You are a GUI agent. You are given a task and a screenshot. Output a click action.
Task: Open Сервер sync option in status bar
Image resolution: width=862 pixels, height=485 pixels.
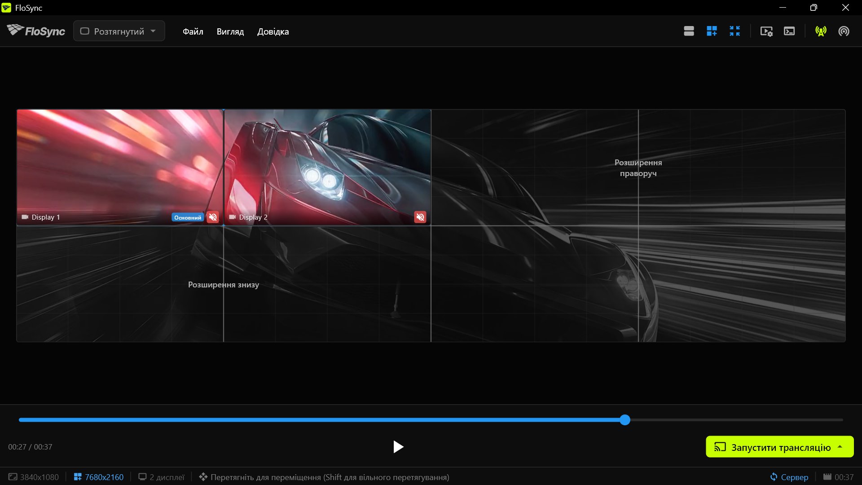[789, 477]
